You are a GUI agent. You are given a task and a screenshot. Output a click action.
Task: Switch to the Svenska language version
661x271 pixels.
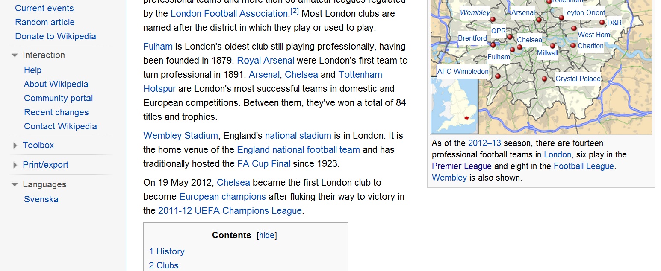coord(41,199)
